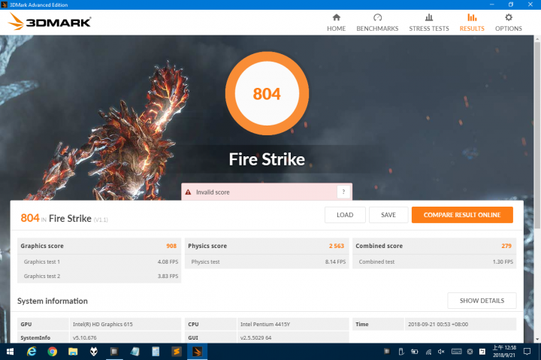541x360 pixels.
Task: Click the Graphics test 2 row
Action: 99,276
